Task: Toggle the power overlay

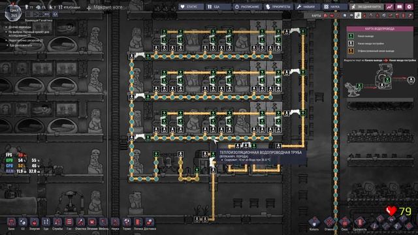Action: point(332,16)
